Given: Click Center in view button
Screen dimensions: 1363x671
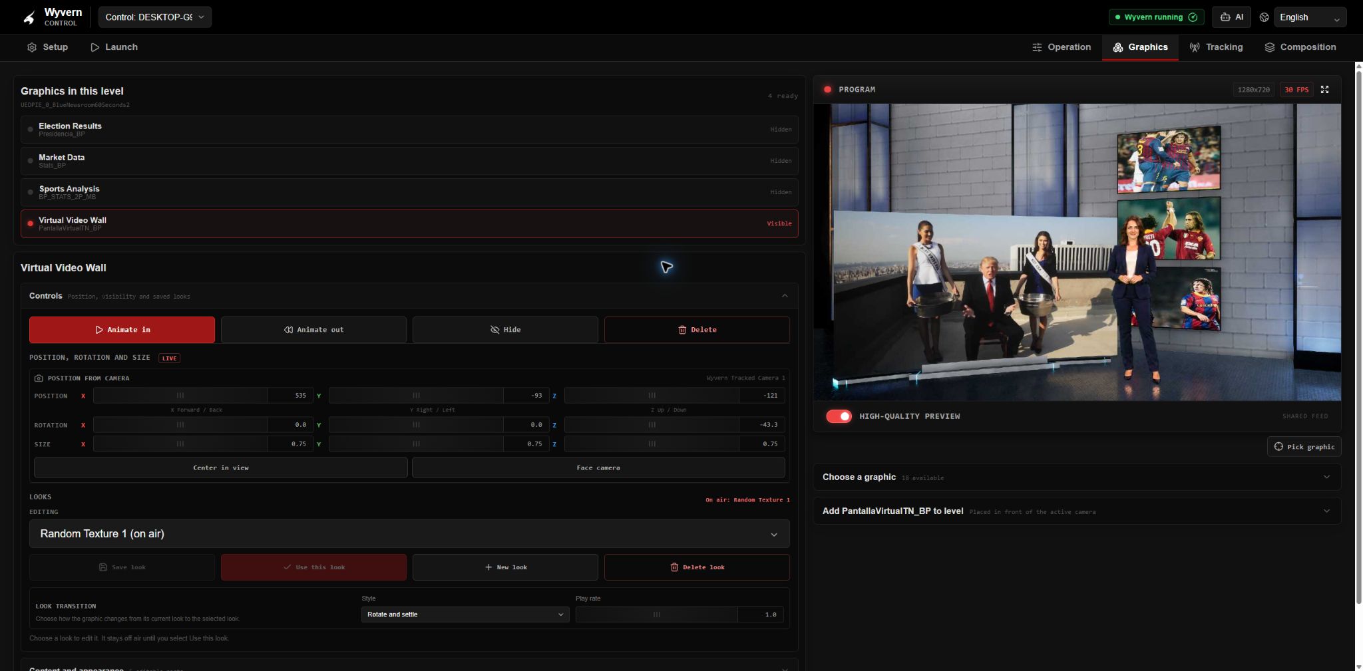Looking at the screenshot, I should 221,468.
